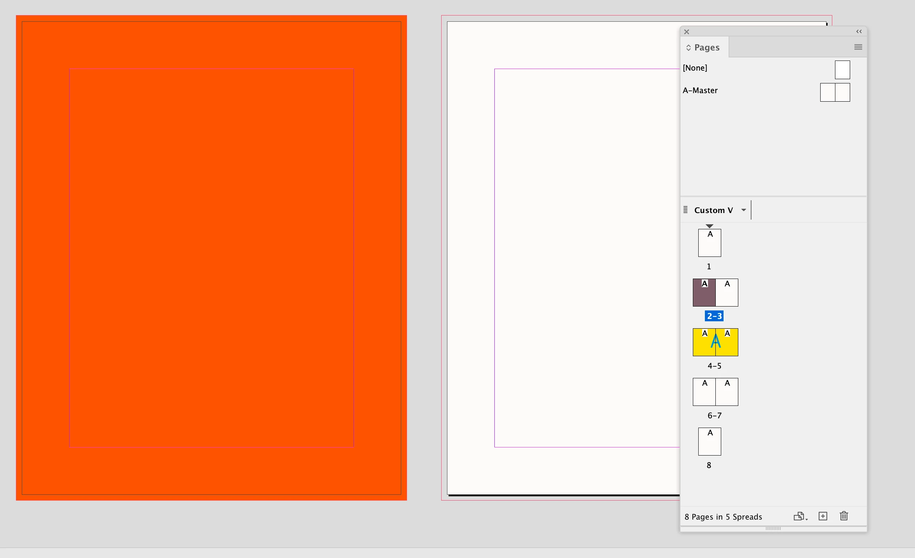Select the [None] master thumbnail
This screenshot has height=558, width=915.
point(842,70)
